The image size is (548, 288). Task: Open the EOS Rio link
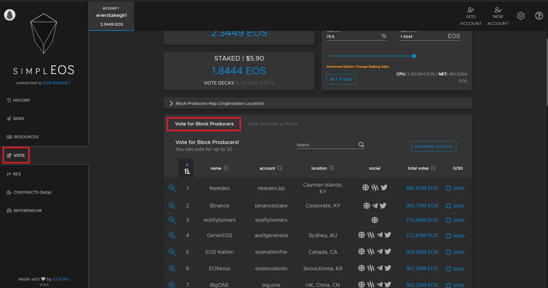[61, 279]
